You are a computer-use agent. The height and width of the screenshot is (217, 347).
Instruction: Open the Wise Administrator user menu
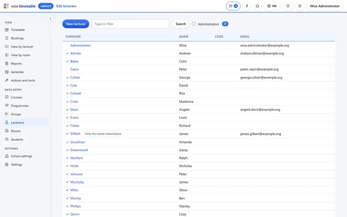(x=324, y=6)
